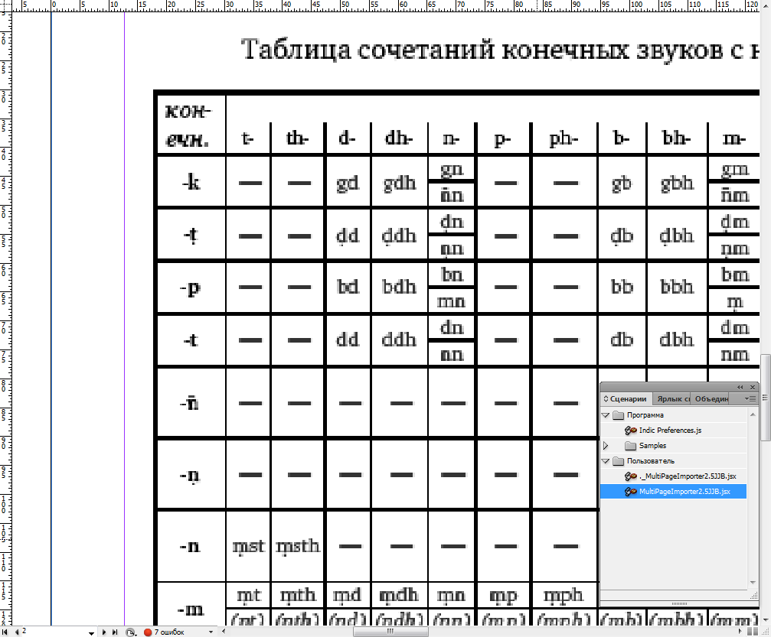Click the ._MultiPageImporter2.5JJB.jsx script icon
The height and width of the screenshot is (637, 771).
[x=630, y=476]
